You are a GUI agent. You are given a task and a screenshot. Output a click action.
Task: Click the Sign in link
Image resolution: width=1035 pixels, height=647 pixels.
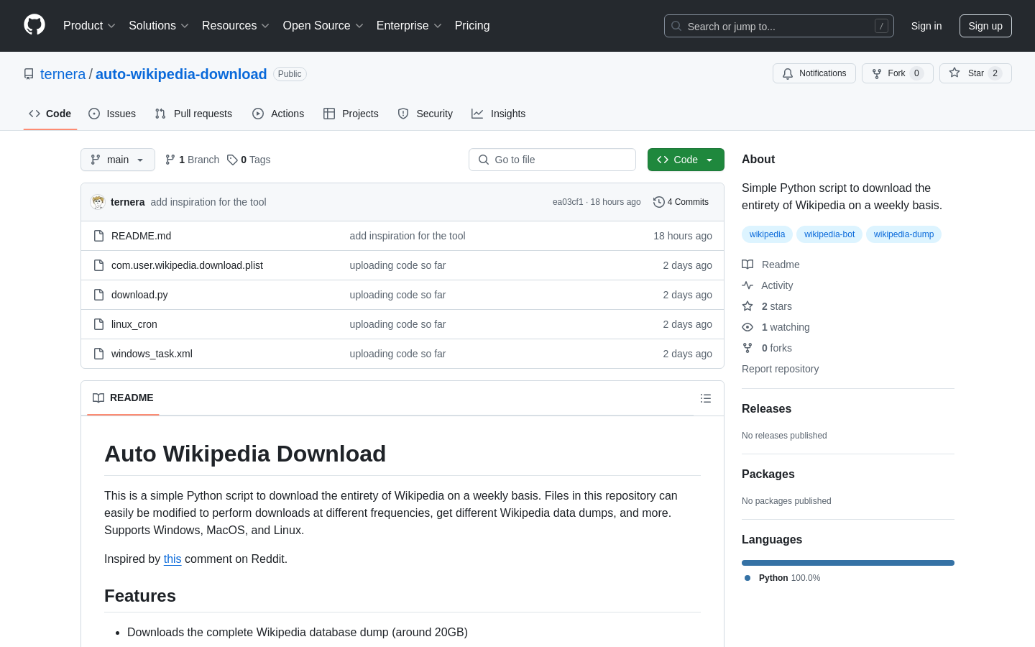pyautogui.click(x=926, y=26)
